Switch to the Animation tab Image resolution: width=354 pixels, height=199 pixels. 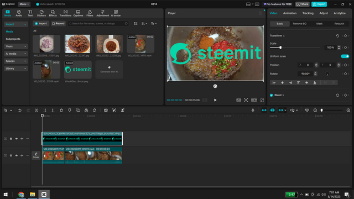[290, 13]
